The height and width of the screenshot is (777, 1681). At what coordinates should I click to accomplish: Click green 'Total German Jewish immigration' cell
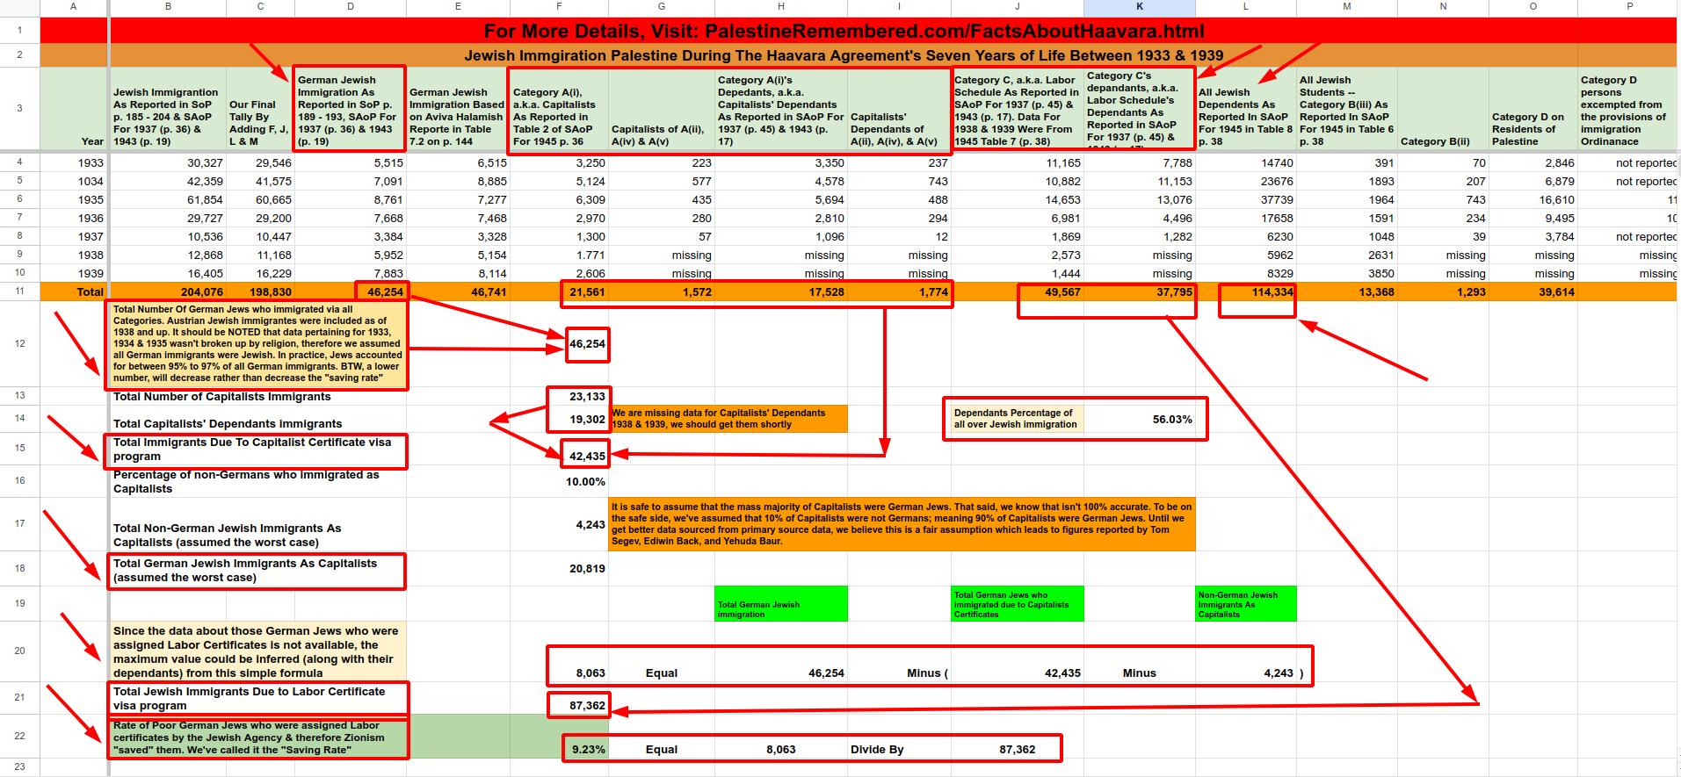pos(781,603)
